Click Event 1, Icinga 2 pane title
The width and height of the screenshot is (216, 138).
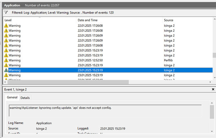click(15, 89)
